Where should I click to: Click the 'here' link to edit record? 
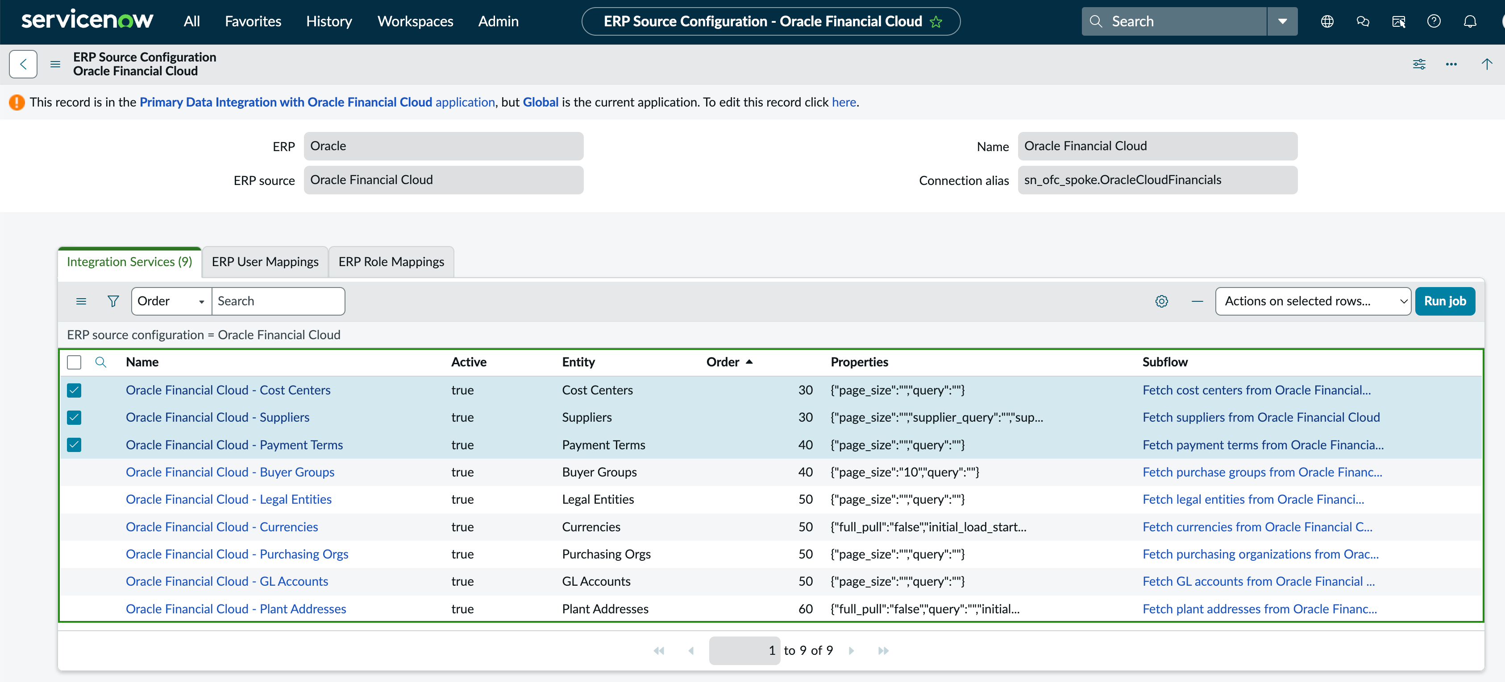(844, 102)
